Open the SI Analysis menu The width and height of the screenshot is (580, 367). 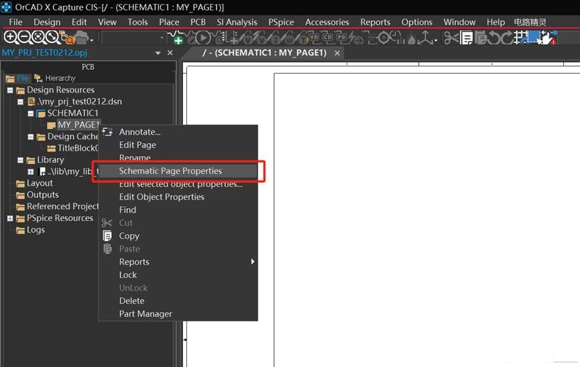[x=237, y=22]
